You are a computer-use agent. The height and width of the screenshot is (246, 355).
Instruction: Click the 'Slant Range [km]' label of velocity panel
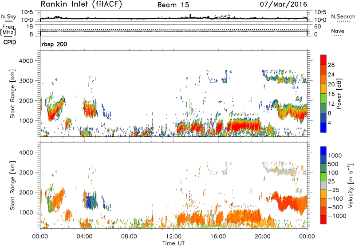tap(12, 186)
